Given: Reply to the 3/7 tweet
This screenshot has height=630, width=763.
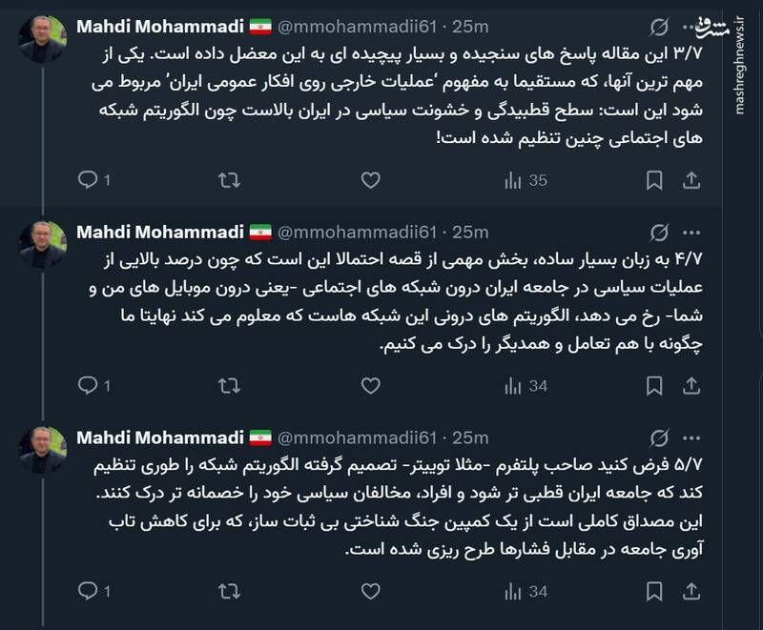Looking at the screenshot, I should pyautogui.click(x=87, y=179).
